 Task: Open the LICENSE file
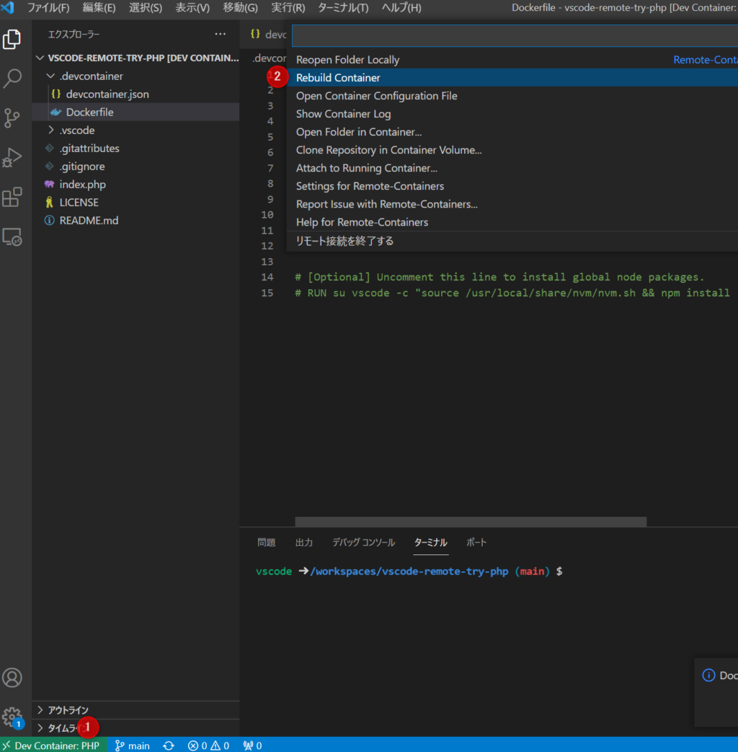click(135, 203)
